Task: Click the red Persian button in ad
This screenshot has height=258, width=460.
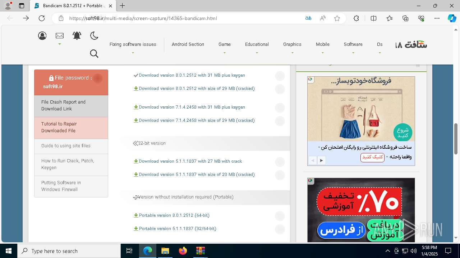Action: coord(372,157)
